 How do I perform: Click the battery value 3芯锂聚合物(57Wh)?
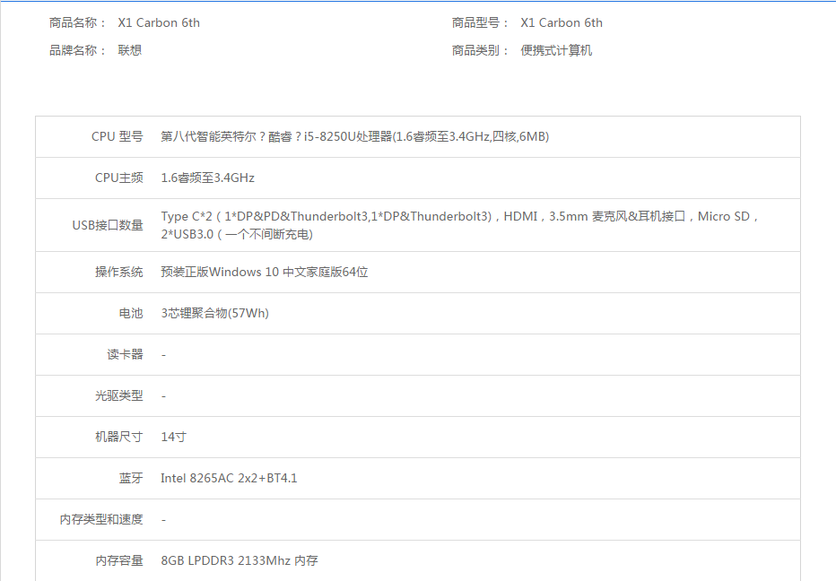point(214,314)
